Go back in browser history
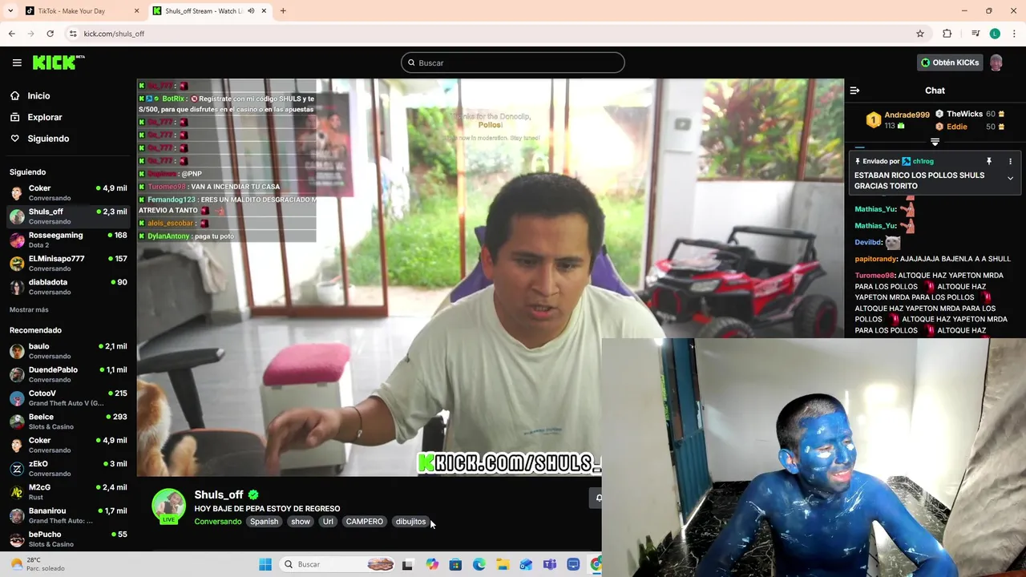This screenshot has height=577, width=1026. click(12, 34)
